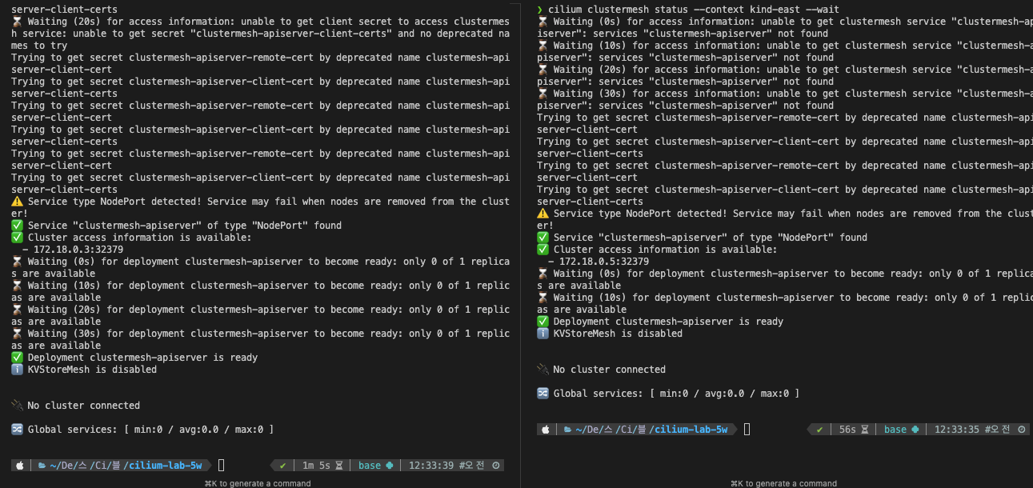
Task: Click left pane 'Cluster access information is available:' line
Action: 139,238
